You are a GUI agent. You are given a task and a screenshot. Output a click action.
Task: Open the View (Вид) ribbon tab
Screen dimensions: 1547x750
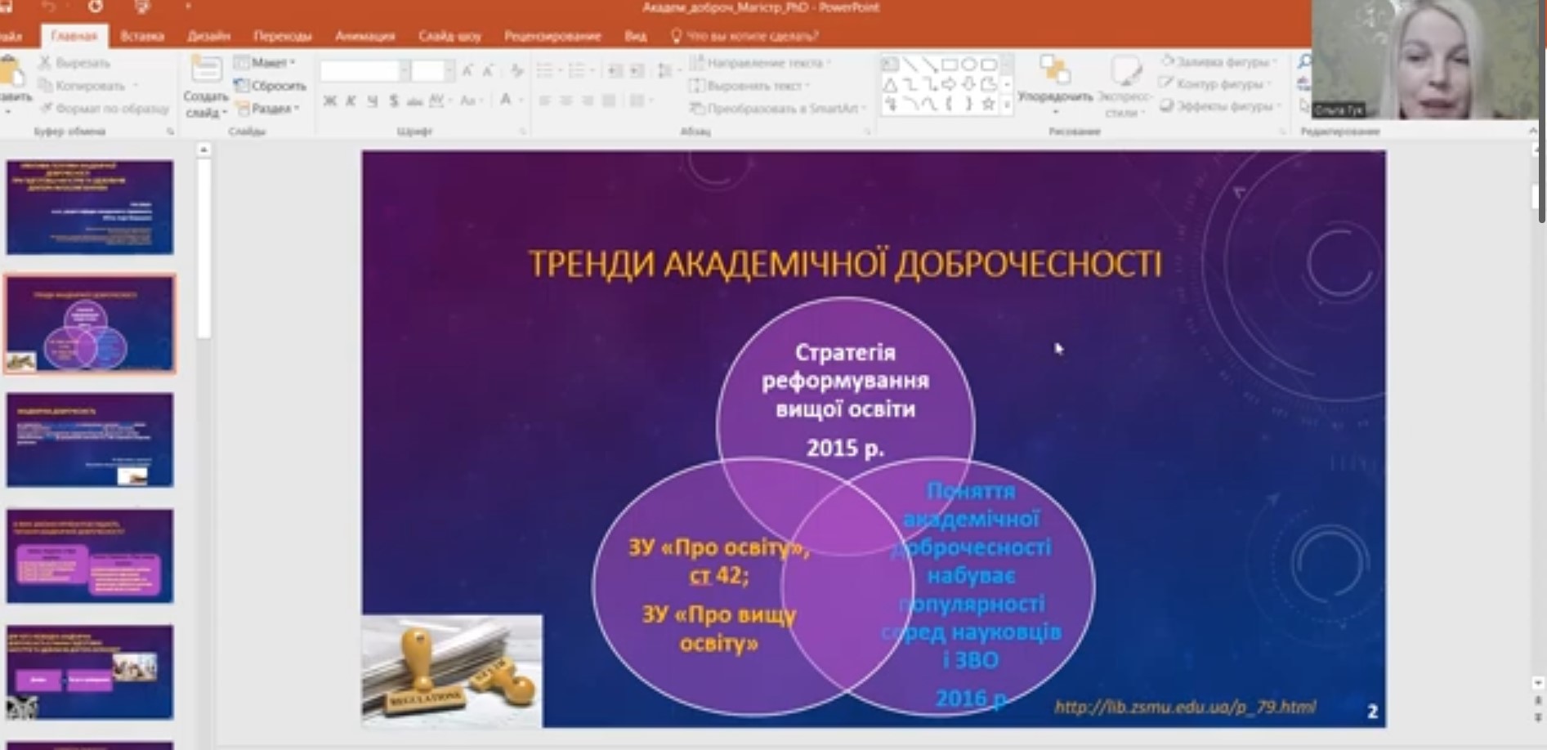(x=636, y=36)
